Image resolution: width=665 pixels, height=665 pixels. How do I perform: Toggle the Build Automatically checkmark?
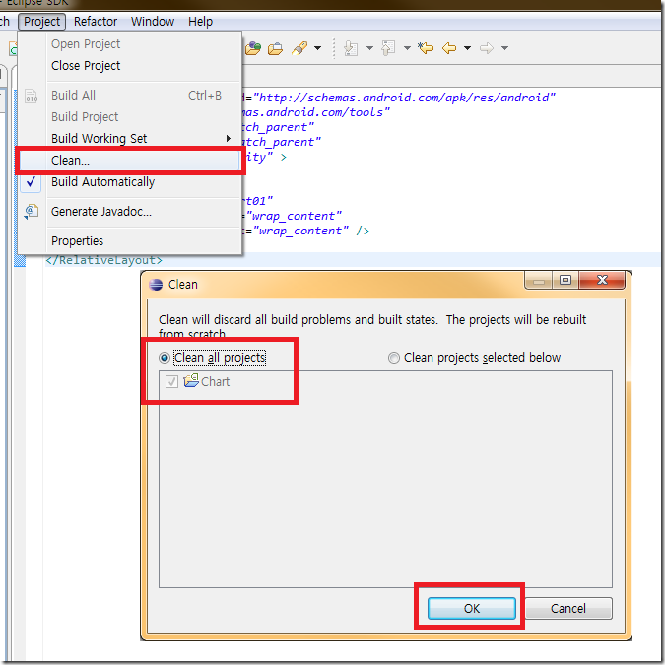(31, 182)
